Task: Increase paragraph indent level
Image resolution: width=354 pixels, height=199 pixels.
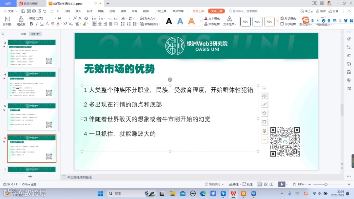Action: click(x=116, y=18)
